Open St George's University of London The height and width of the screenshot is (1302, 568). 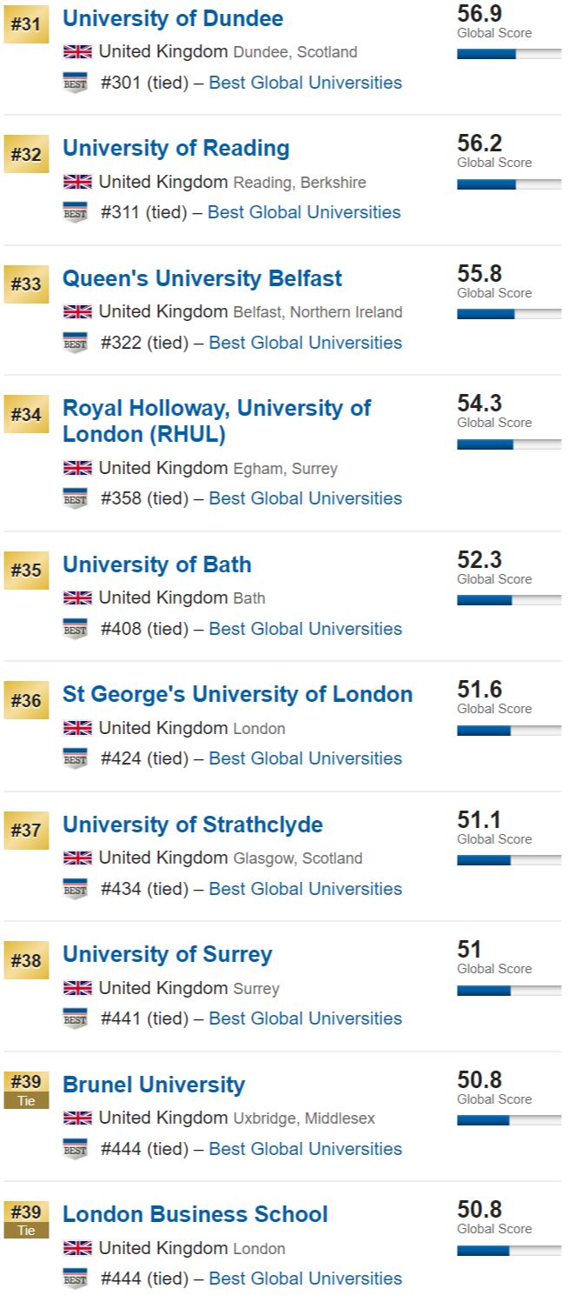coord(238,694)
